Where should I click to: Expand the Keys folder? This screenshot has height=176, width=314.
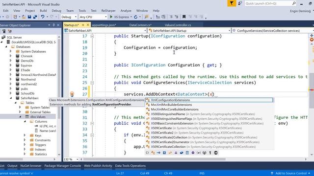[25, 135]
